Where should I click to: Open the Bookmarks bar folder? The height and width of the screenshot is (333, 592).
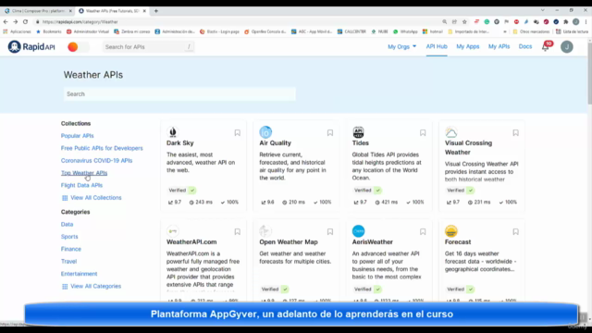click(x=49, y=31)
